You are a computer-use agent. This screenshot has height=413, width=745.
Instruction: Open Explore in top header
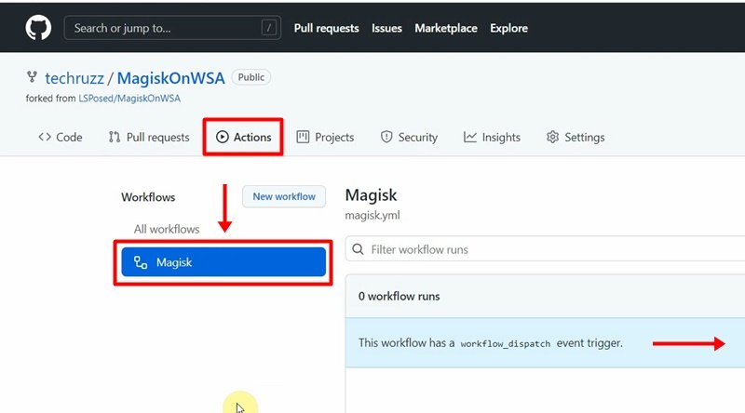508,28
